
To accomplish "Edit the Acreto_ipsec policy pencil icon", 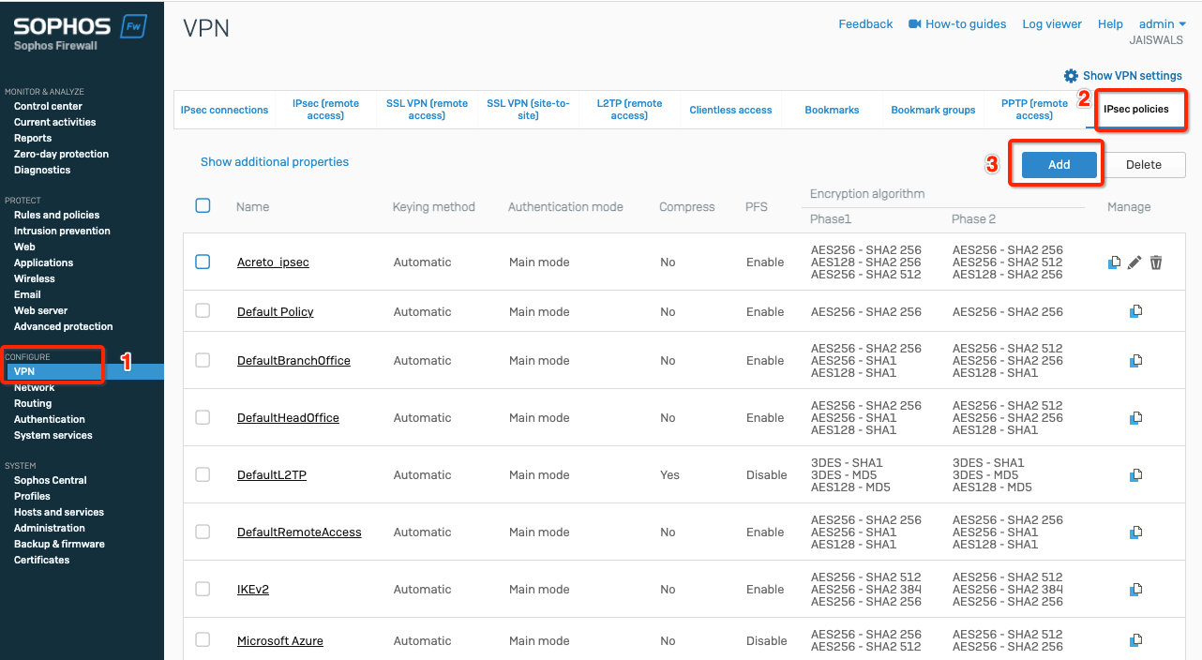I will (1134, 262).
